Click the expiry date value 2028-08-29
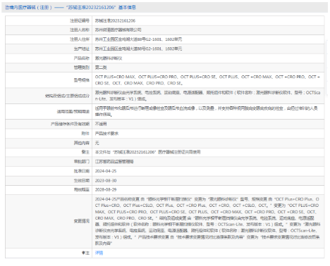This screenshot has height=266, width=330. coord(106,189)
